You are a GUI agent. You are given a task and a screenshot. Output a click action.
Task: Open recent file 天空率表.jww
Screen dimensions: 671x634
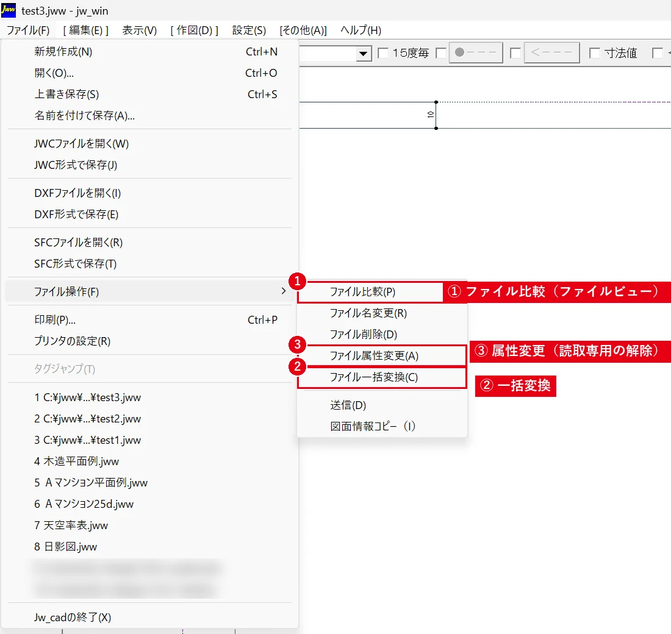[x=150, y=525]
